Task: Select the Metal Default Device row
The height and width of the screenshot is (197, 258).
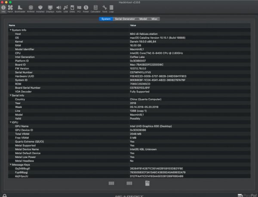Action: [x=129, y=153]
